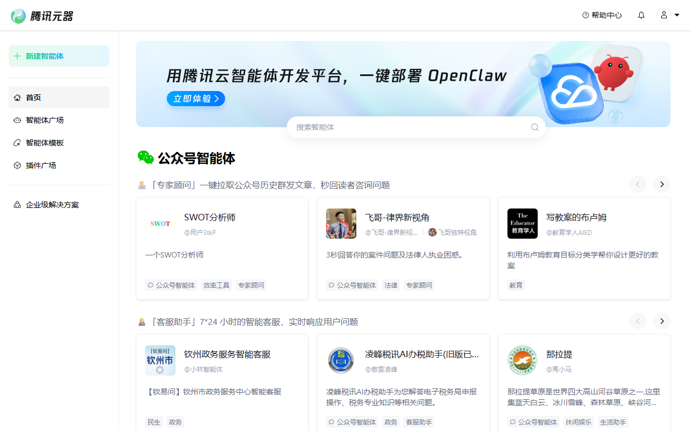Open 帮助中心 help link
Viewport: 691px width, 431px height.
tap(602, 15)
